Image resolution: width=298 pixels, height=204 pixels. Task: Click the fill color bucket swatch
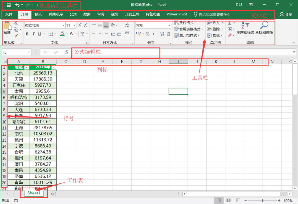62,34
